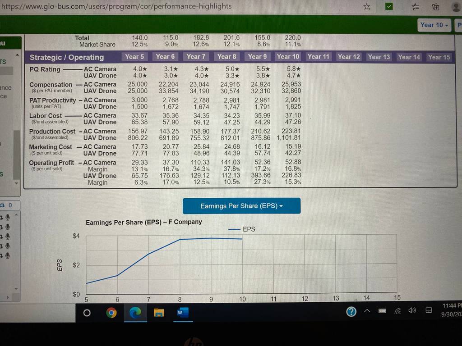Viewport: 462px width, 346px height.
Task: Open the browser profile avatar
Action: 457,6
